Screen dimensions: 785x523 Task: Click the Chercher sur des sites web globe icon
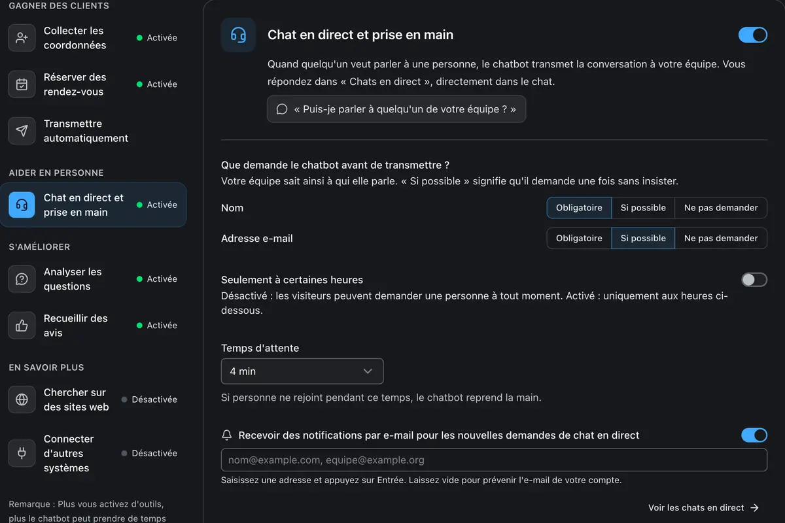pyautogui.click(x=22, y=399)
